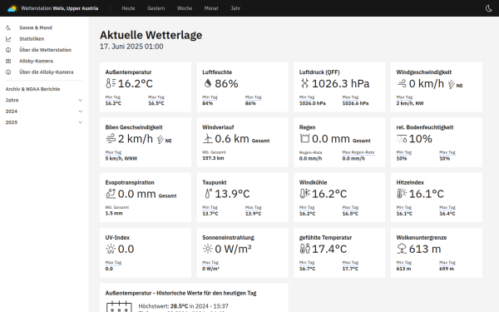Viewport: 499px width, 312px height.
Task: Click the Wolkenuntergrenze cloud icon
Action: [402, 249]
